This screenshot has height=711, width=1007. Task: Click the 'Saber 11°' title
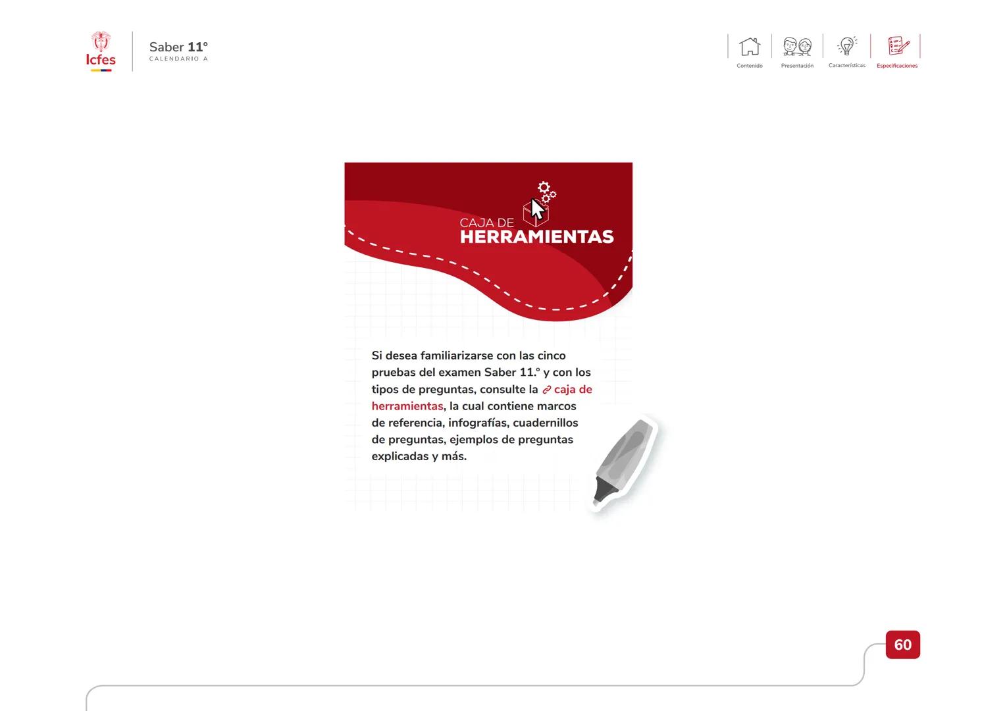click(x=178, y=47)
